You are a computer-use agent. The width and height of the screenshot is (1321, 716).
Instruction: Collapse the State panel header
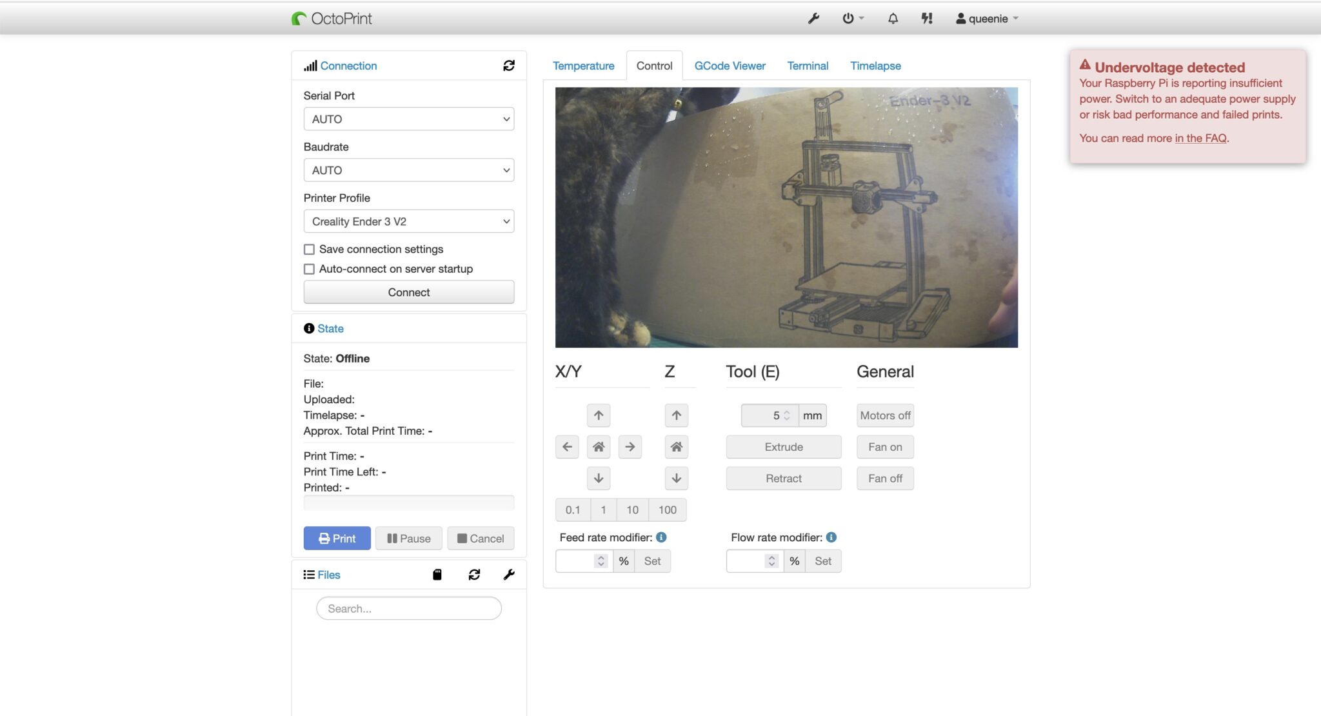pos(330,328)
